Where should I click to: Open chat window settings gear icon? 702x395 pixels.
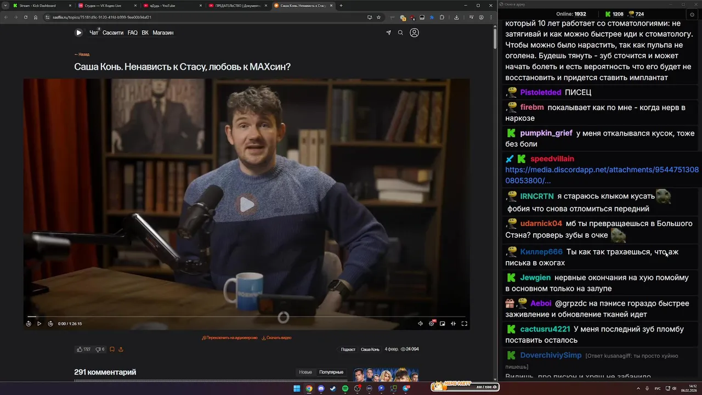pyautogui.click(x=692, y=14)
